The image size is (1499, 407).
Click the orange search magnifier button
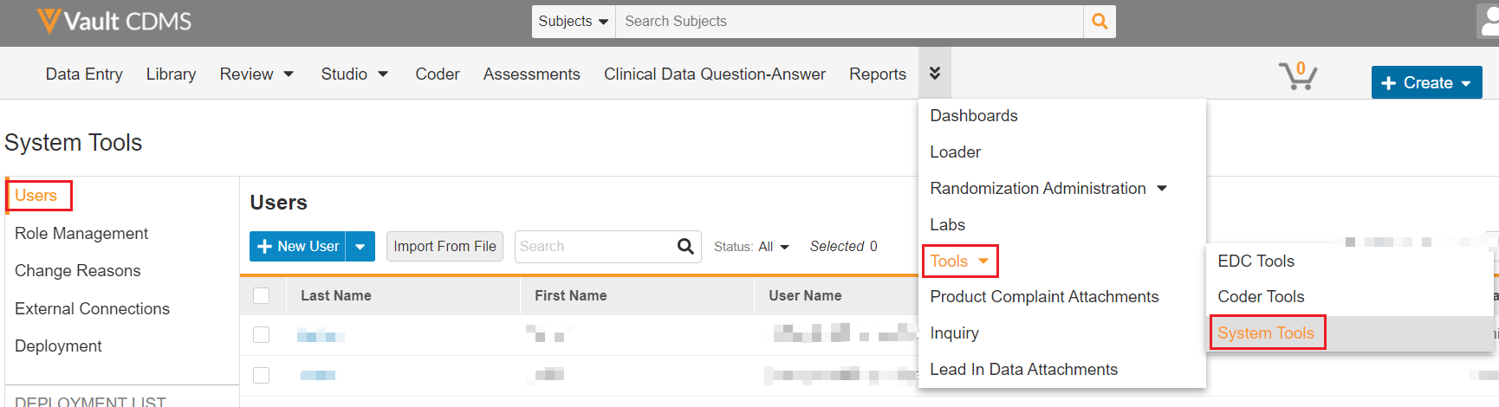(1099, 22)
